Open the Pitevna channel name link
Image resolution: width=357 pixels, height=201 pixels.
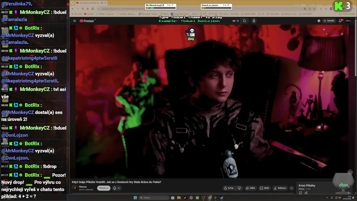coord(83,187)
